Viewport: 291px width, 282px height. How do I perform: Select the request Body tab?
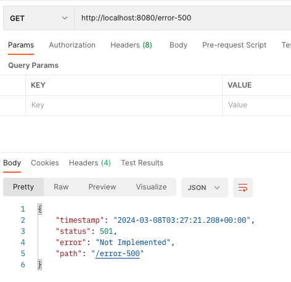click(x=178, y=45)
